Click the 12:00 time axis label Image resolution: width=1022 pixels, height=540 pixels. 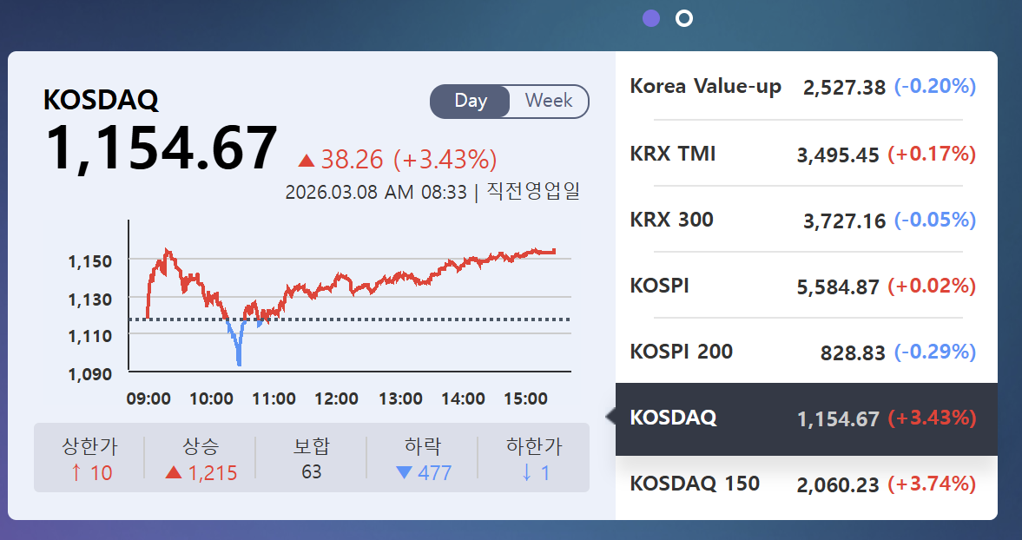tap(336, 398)
